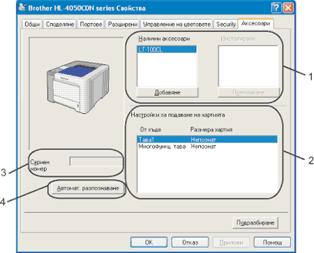Click the printer icon in title bar
The height and width of the screenshot is (253, 314).
(x=22, y=8)
